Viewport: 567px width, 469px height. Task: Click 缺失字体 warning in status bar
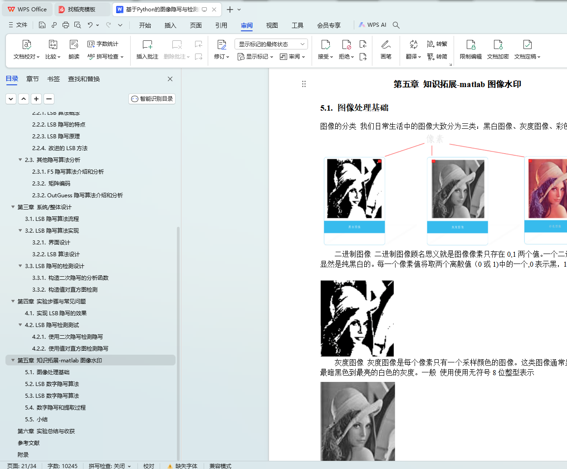[x=182, y=466]
